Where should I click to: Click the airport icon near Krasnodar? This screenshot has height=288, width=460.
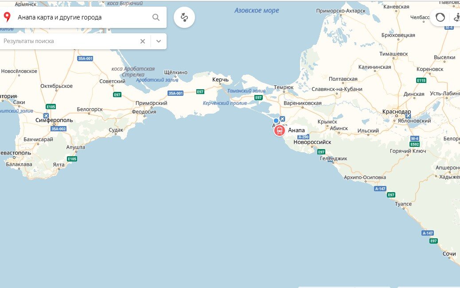pos(408,116)
